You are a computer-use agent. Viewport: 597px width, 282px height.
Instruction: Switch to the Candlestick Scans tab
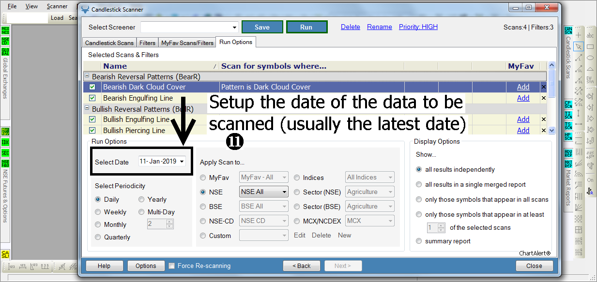point(109,43)
